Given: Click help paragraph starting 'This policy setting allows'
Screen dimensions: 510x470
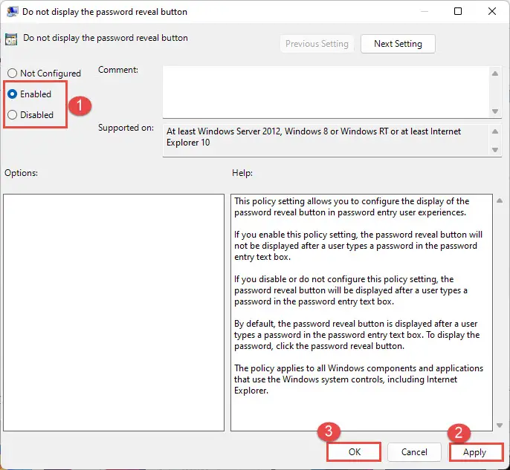Looking at the screenshot, I should click(x=352, y=206).
